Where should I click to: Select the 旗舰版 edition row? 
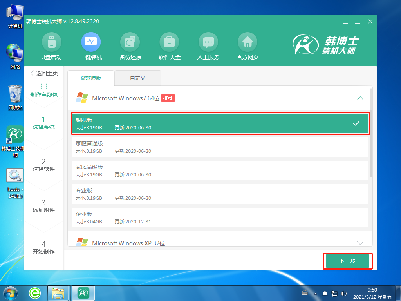(220, 123)
